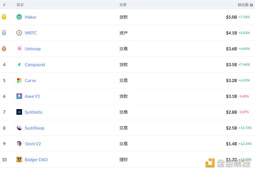This screenshot has height=172, width=255.
Task: Open the SushiSwap project link
Action: [x=34, y=128]
